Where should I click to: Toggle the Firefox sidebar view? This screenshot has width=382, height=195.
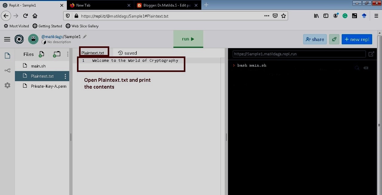pos(326,16)
